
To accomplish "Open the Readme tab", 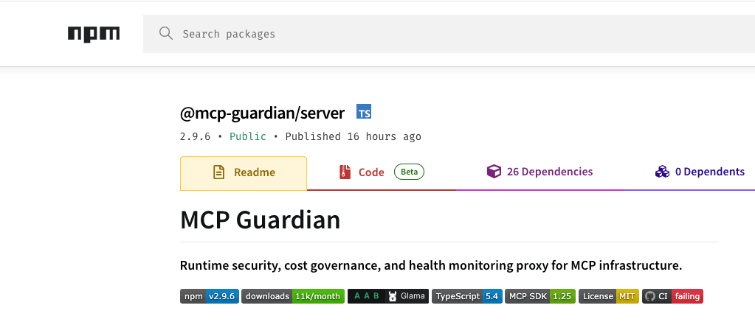I will tap(243, 173).
